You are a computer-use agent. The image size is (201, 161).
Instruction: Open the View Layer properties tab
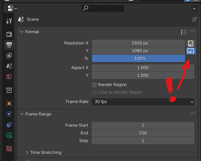pos(9,55)
